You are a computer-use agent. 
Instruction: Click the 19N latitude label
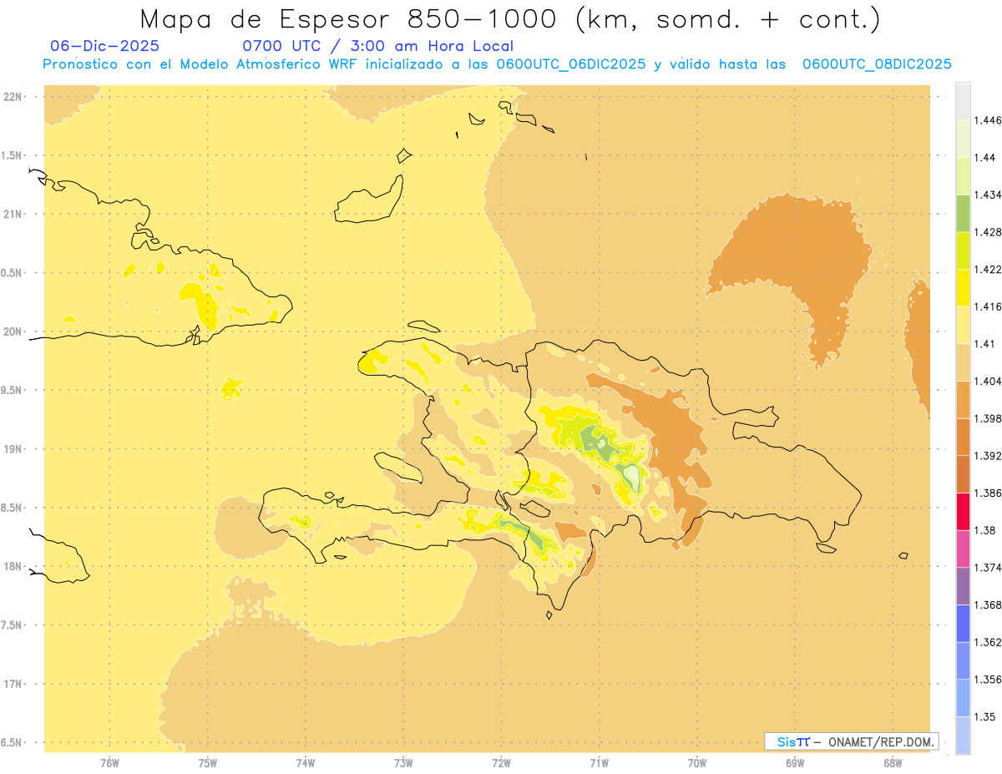[x=12, y=448]
